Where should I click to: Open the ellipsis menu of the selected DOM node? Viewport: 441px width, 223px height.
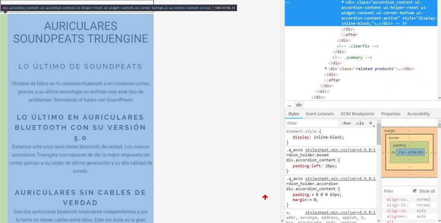click(x=287, y=2)
